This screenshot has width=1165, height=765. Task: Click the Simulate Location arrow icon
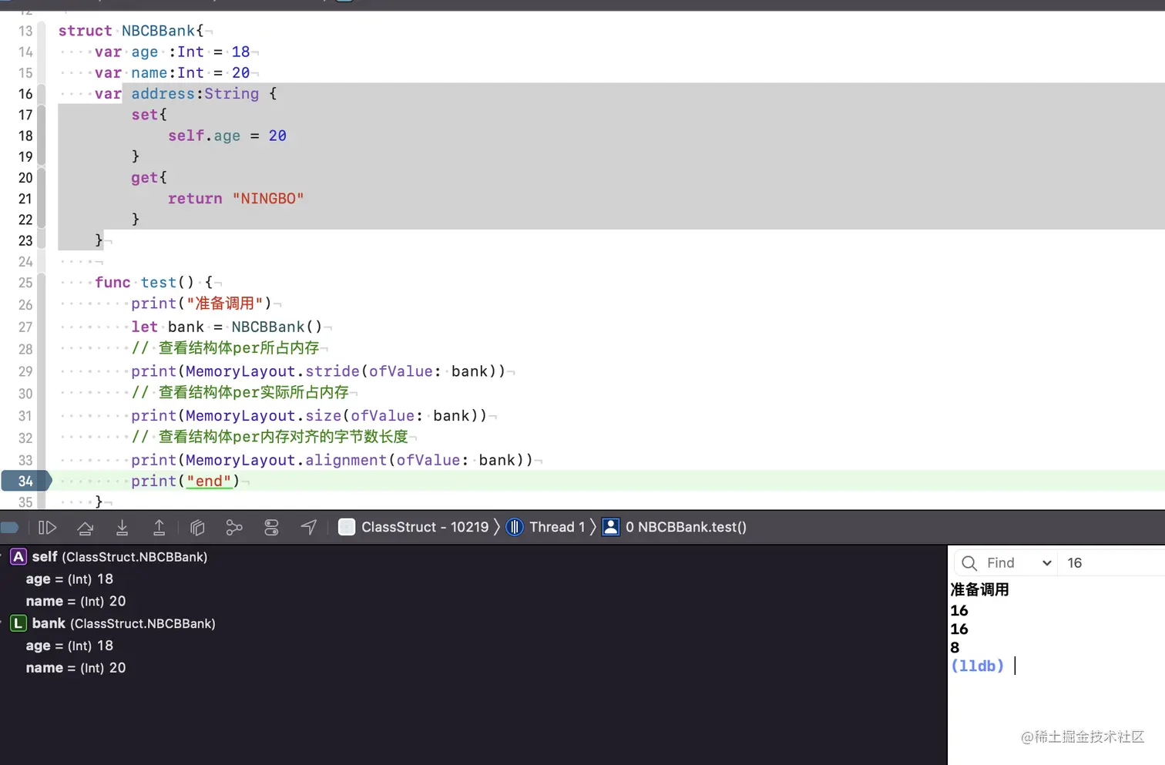point(309,527)
